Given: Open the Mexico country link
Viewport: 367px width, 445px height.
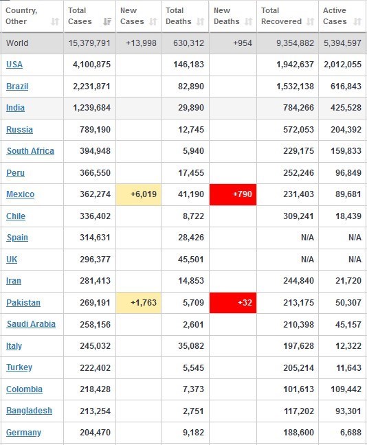Looking at the screenshot, I should (x=21, y=194).
